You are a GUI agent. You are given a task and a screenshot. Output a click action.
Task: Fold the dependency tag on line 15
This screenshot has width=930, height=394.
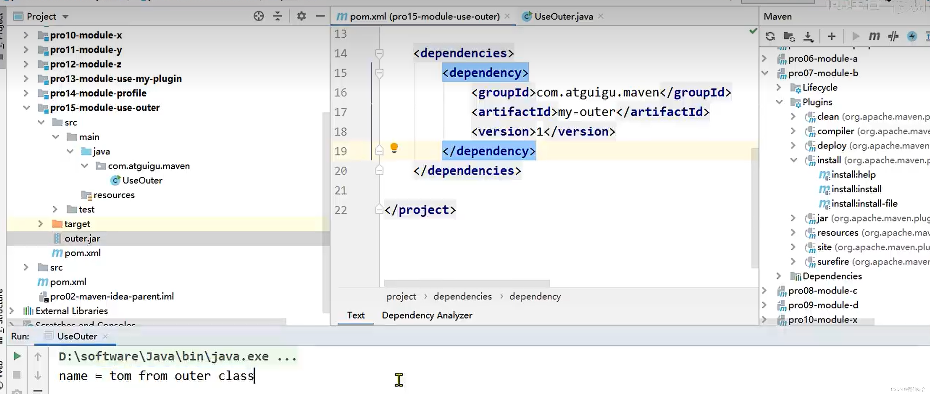click(379, 73)
